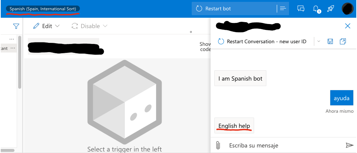Image resolution: width=357 pixels, height=153 pixels.
Task: Click the left pane vertical scrollbar
Action: coord(20,62)
